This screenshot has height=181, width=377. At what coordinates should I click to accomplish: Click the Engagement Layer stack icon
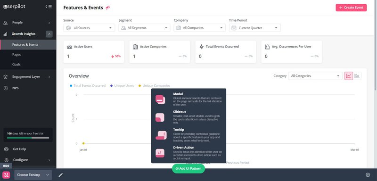click(6, 77)
